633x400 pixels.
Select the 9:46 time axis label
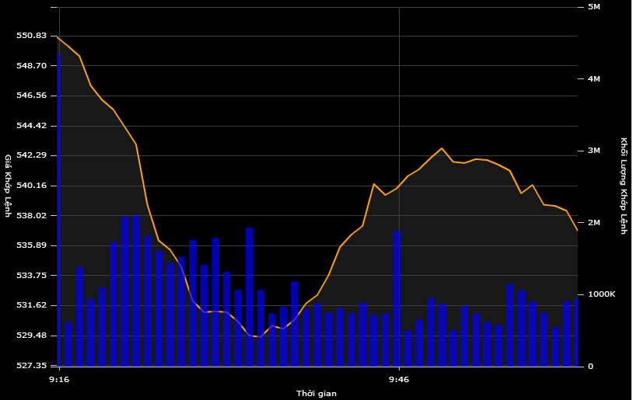pos(399,379)
